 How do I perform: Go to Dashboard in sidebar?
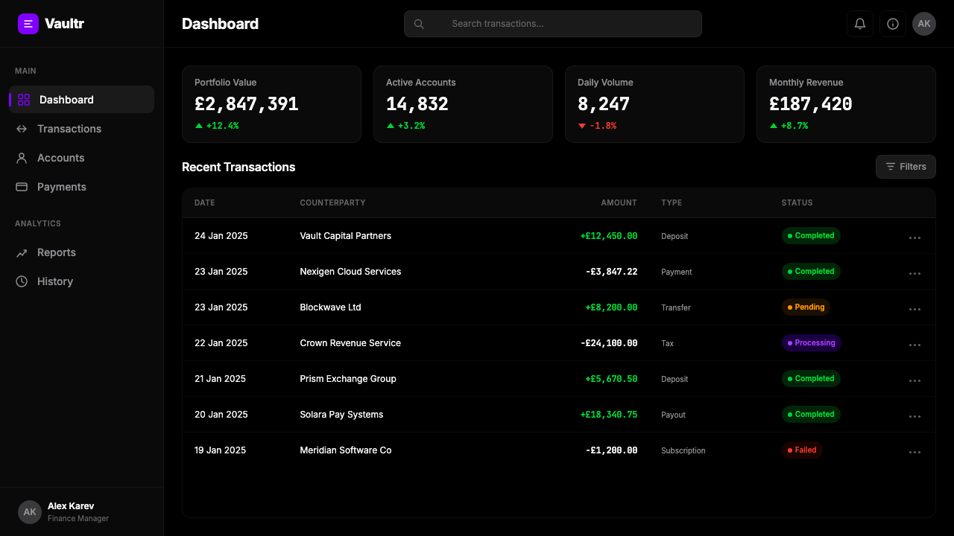(x=82, y=100)
